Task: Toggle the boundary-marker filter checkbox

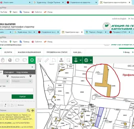Action: (2, 105)
